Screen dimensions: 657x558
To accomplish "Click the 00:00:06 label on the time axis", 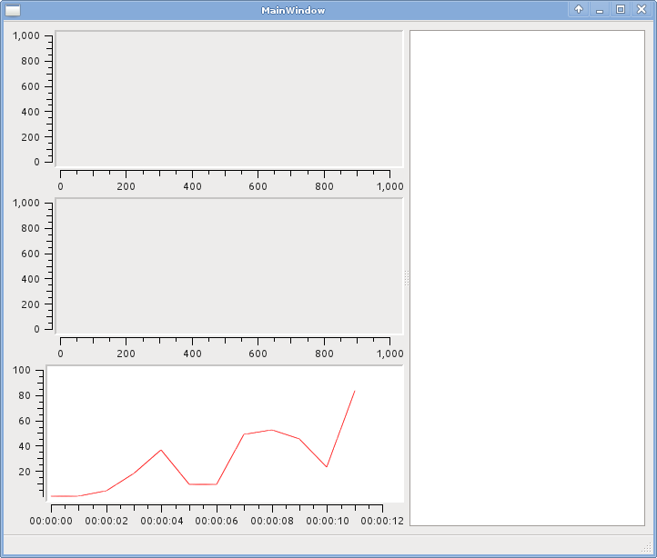I will (x=217, y=521).
